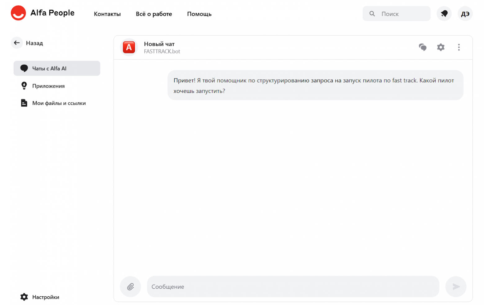Open the three-dot chat options menu
This screenshot has height=305, width=484.
click(459, 47)
